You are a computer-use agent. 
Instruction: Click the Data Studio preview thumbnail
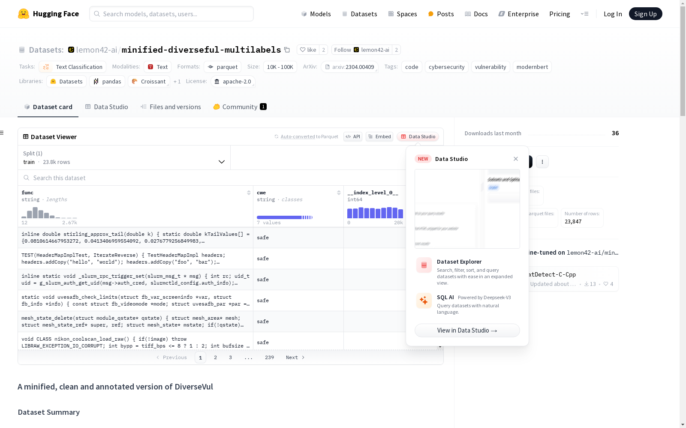click(467, 209)
